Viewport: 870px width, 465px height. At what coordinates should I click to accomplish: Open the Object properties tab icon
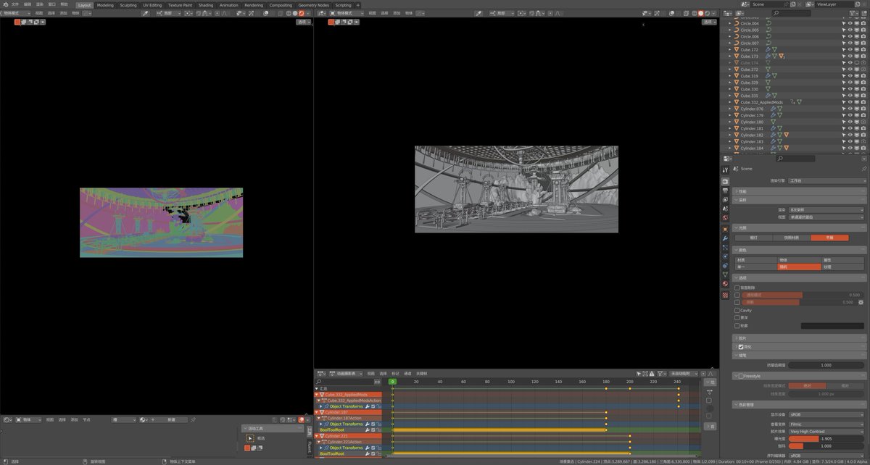(725, 229)
